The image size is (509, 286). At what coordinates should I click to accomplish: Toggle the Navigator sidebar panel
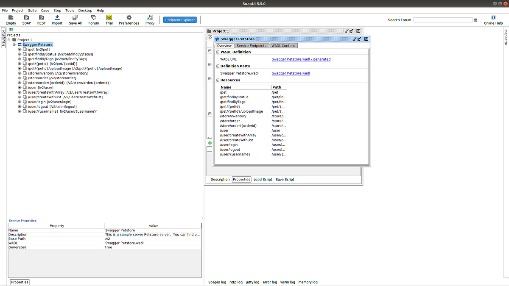click(x=4, y=37)
